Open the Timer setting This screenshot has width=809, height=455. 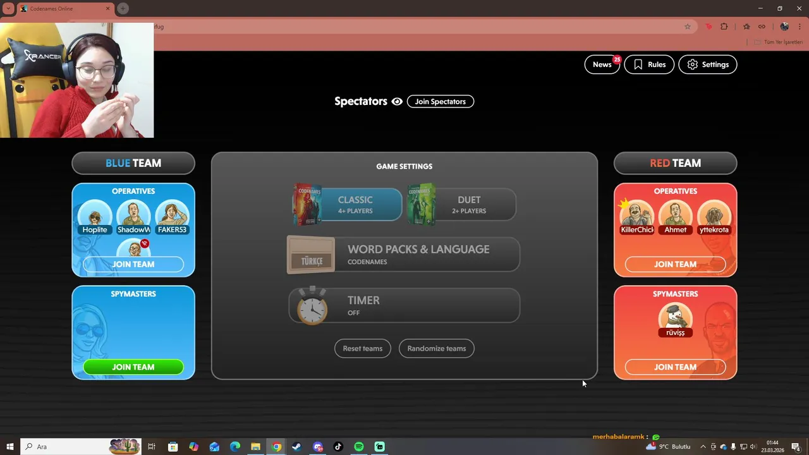(x=404, y=306)
